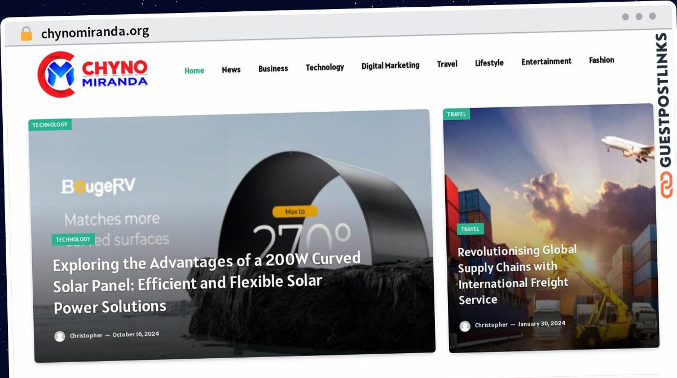Open Revolutionising Global Supply Chains article

[517, 275]
